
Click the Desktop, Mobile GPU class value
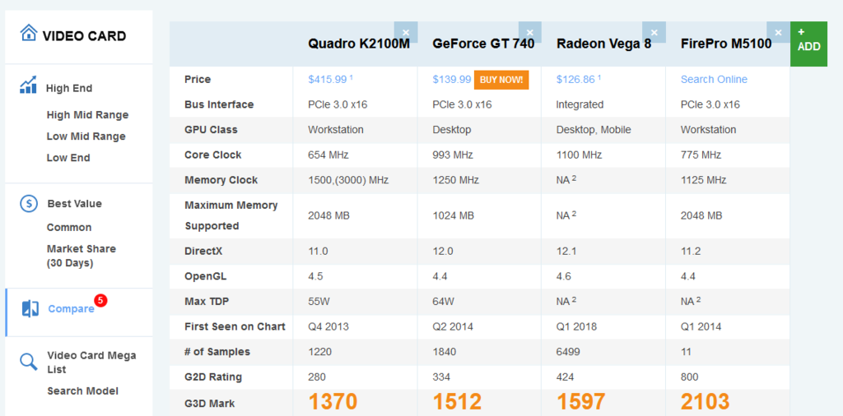point(594,130)
